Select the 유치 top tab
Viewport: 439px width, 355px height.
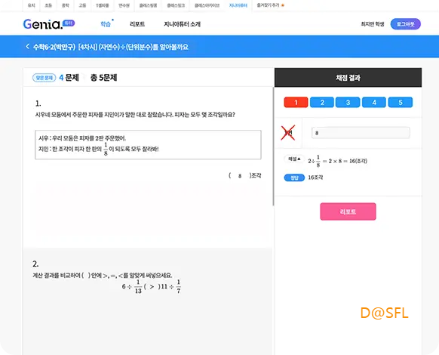tap(32, 5)
